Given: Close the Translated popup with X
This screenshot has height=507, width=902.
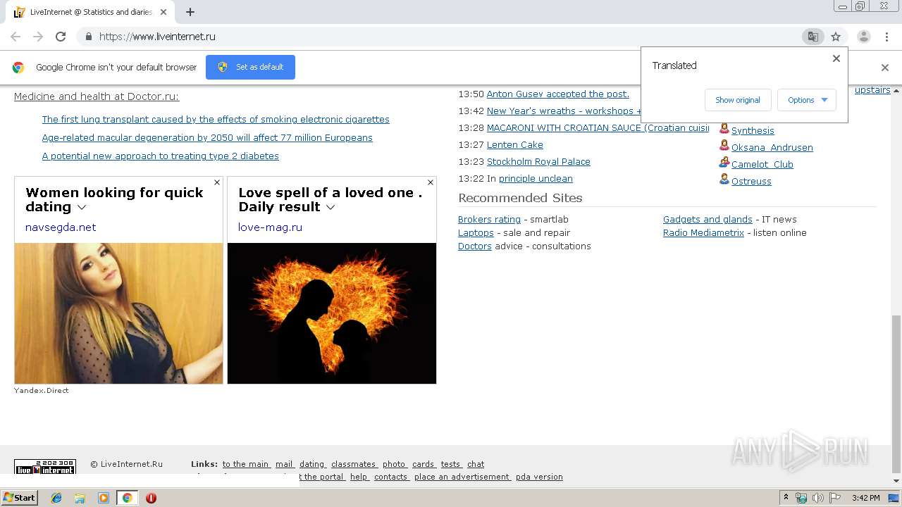Looking at the screenshot, I should coord(836,58).
